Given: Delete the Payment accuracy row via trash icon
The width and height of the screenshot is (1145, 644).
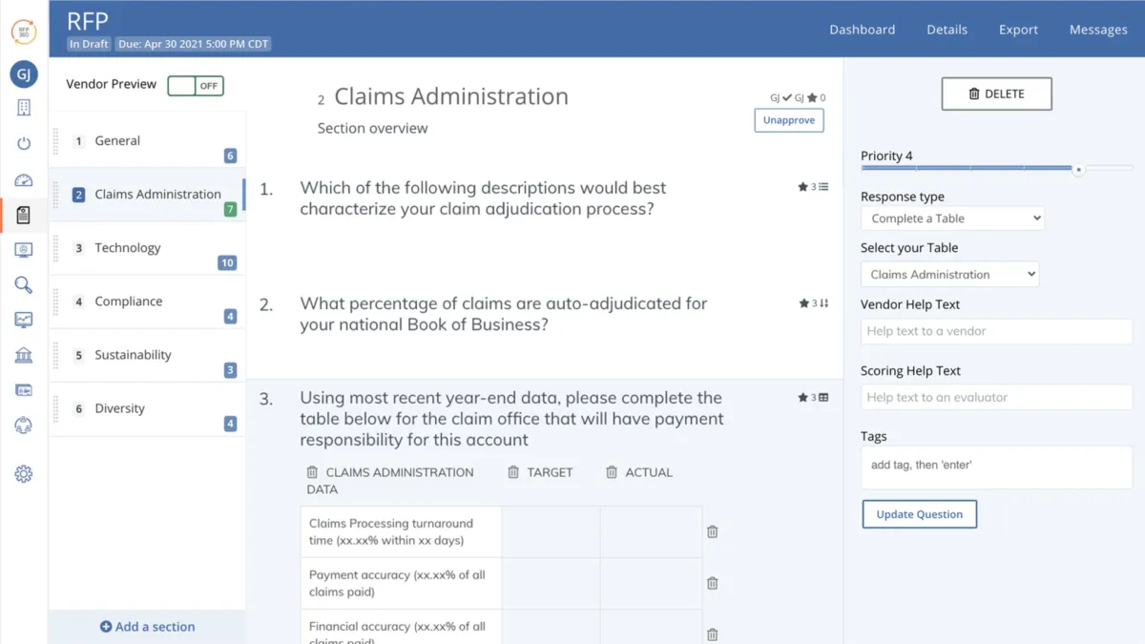Looking at the screenshot, I should coord(712,583).
